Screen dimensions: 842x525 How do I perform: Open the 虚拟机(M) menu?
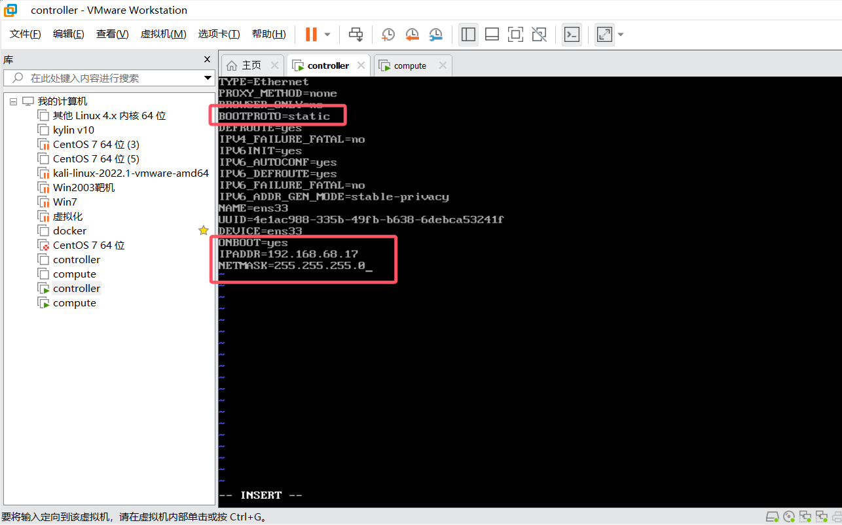[x=163, y=34]
